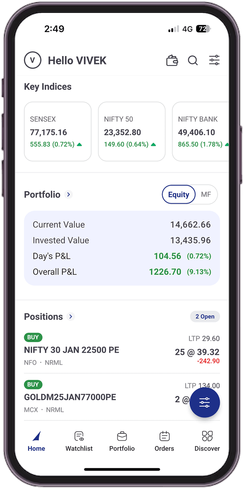Tap the 2 Open positions badge
This screenshot has height=488, width=244.
pyautogui.click(x=205, y=317)
